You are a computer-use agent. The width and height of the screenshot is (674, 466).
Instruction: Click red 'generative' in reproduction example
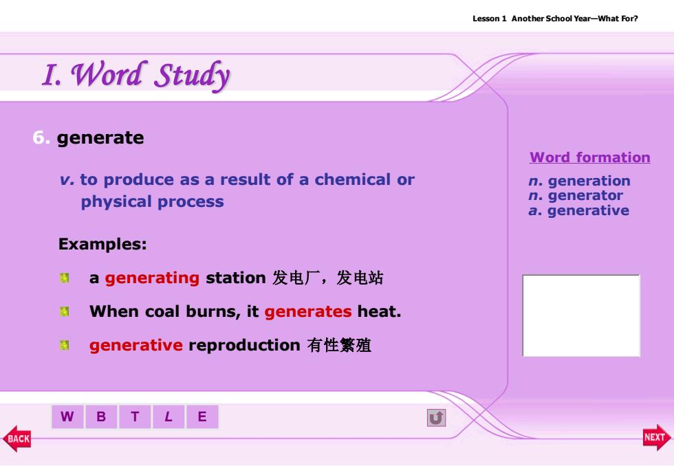pyautogui.click(x=136, y=345)
